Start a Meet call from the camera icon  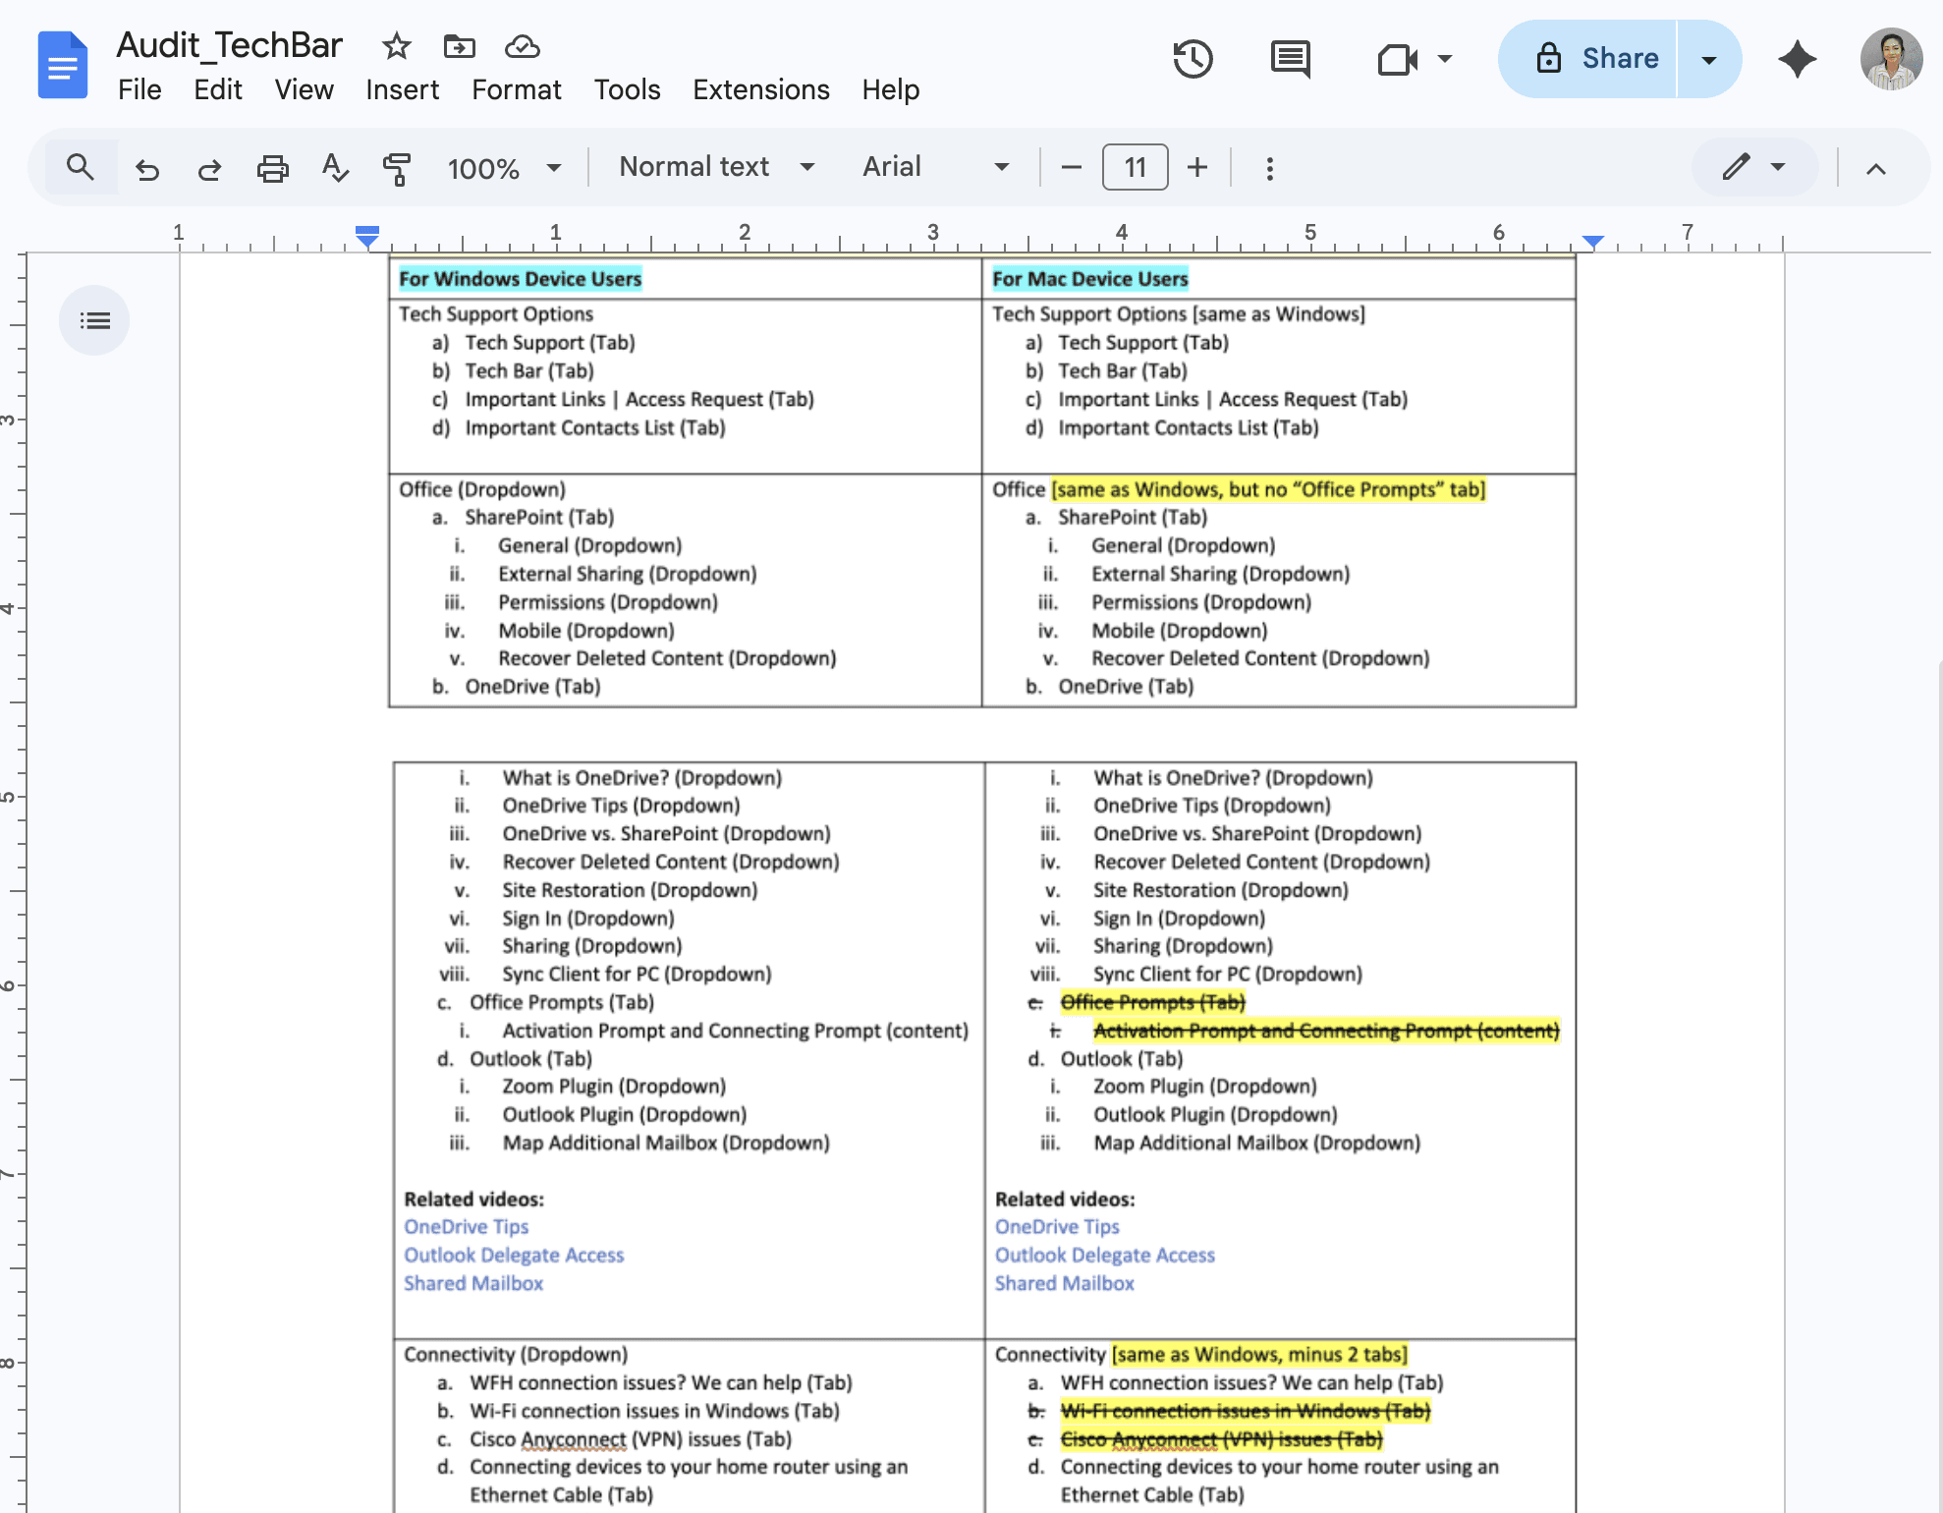click(x=1396, y=59)
